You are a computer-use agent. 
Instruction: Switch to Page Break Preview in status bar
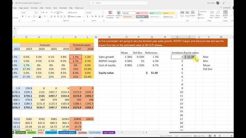(x=219, y=136)
